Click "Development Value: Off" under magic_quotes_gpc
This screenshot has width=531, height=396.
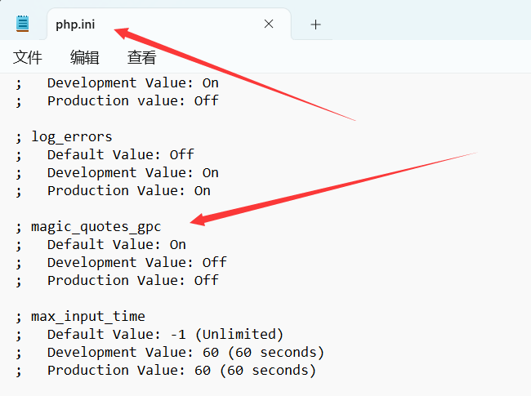point(136,262)
